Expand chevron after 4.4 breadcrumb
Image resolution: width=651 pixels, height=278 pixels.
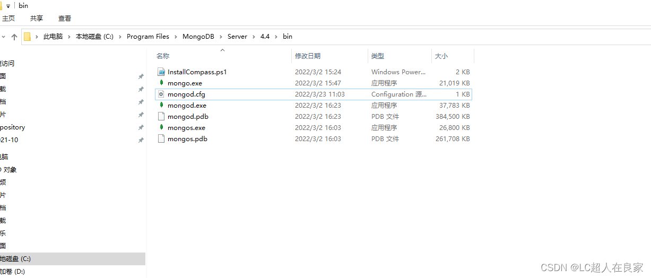(276, 37)
